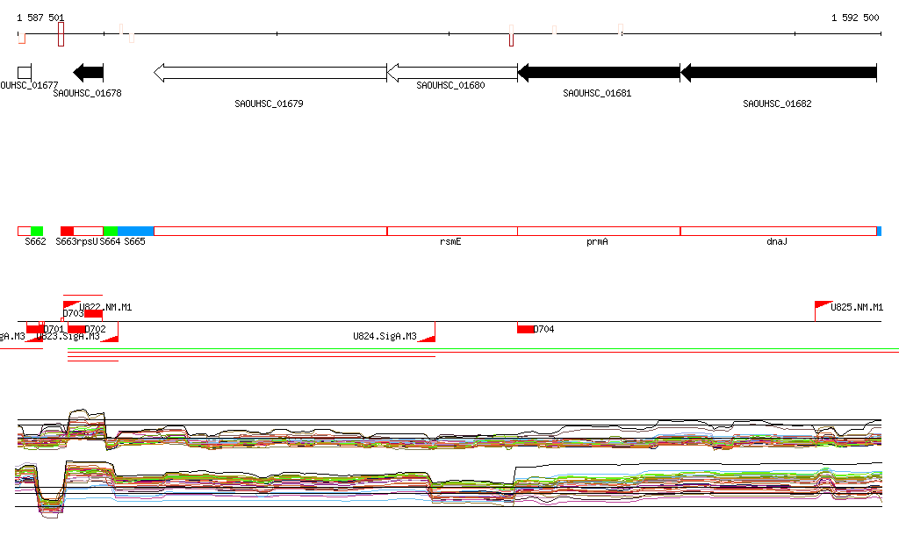Click the prmA label text
Screen dimensions: 899x536
tap(597, 241)
